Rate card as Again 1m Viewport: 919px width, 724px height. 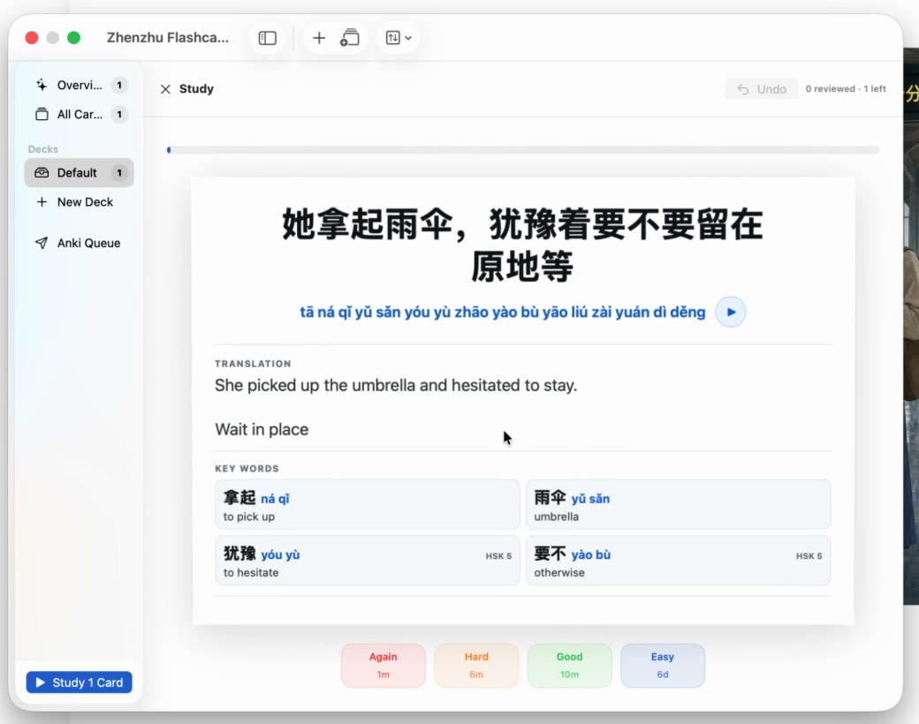(x=384, y=666)
